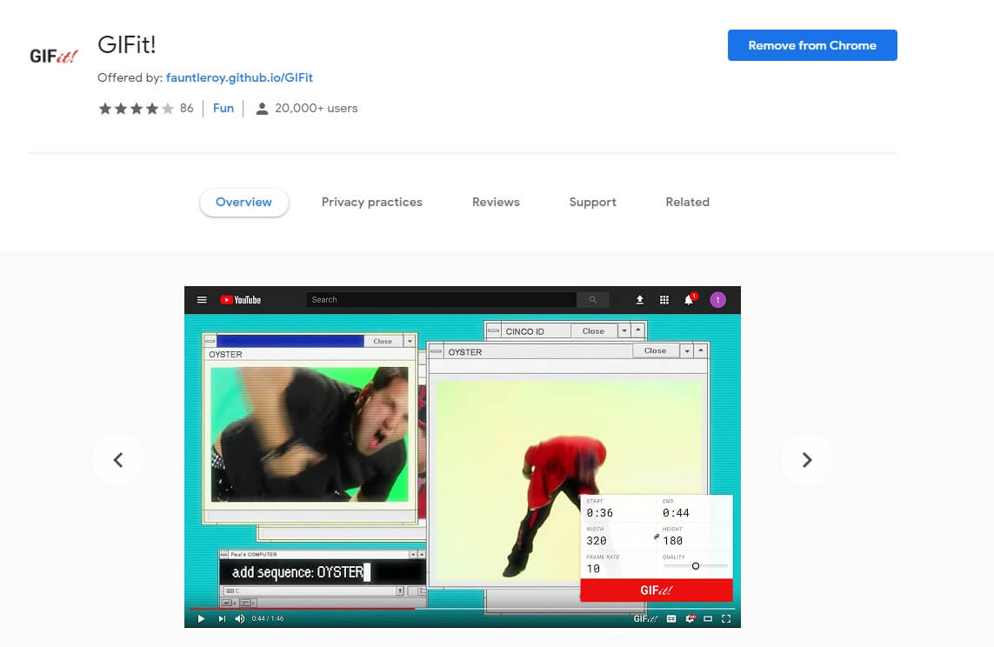Click the 20,000+ users text
994x647 pixels.
(x=316, y=109)
